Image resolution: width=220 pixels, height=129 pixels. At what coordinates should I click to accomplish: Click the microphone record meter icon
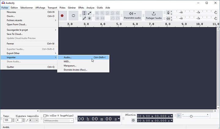click(x=168, y=13)
